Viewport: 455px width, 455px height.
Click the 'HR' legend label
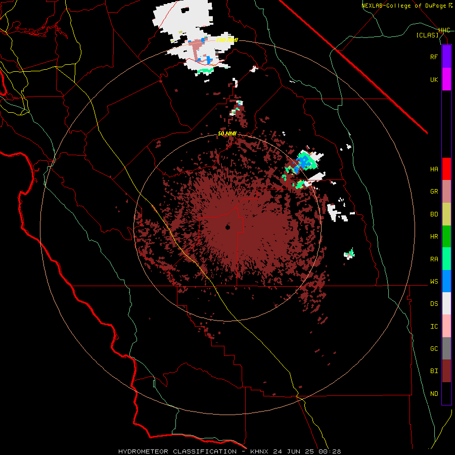pyautogui.click(x=434, y=237)
